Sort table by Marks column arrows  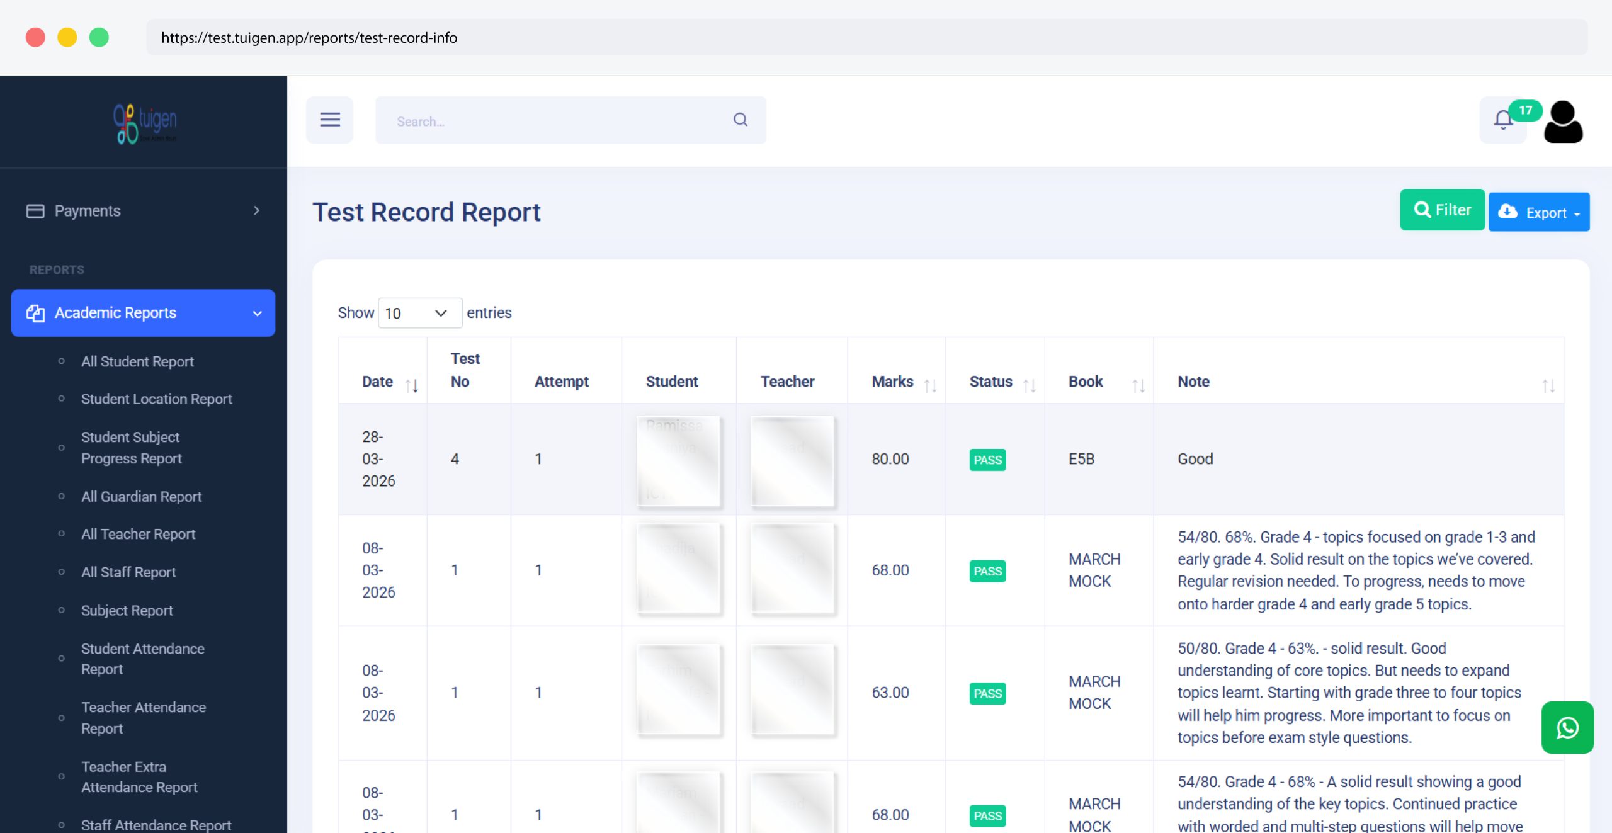coord(930,385)
